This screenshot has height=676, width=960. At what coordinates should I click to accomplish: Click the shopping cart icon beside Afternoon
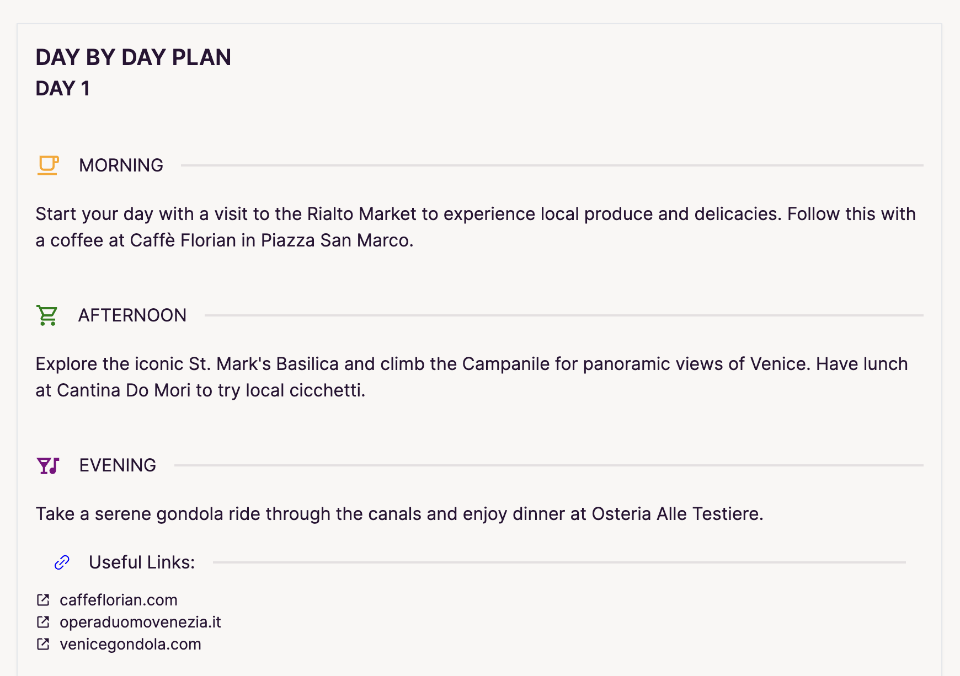[47, 315]
